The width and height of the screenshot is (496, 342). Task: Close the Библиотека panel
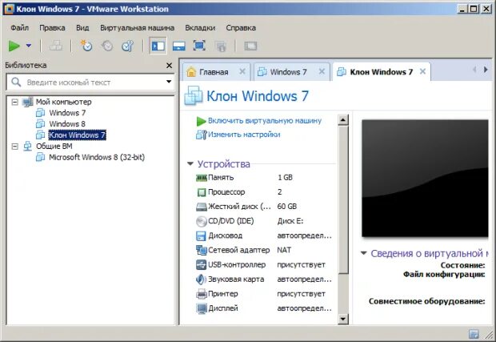coord(170,65)
